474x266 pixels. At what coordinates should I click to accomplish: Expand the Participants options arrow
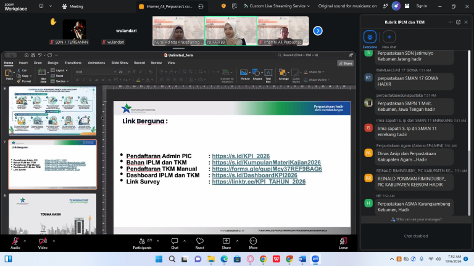click(158, 241)
